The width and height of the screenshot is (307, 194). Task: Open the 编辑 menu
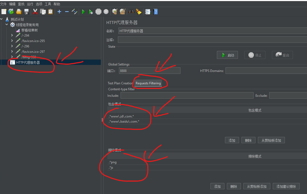click(12, 4)
